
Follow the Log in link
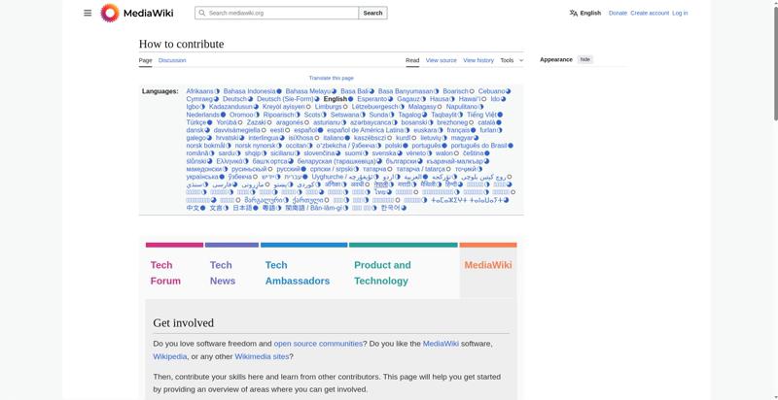[680, 14]
